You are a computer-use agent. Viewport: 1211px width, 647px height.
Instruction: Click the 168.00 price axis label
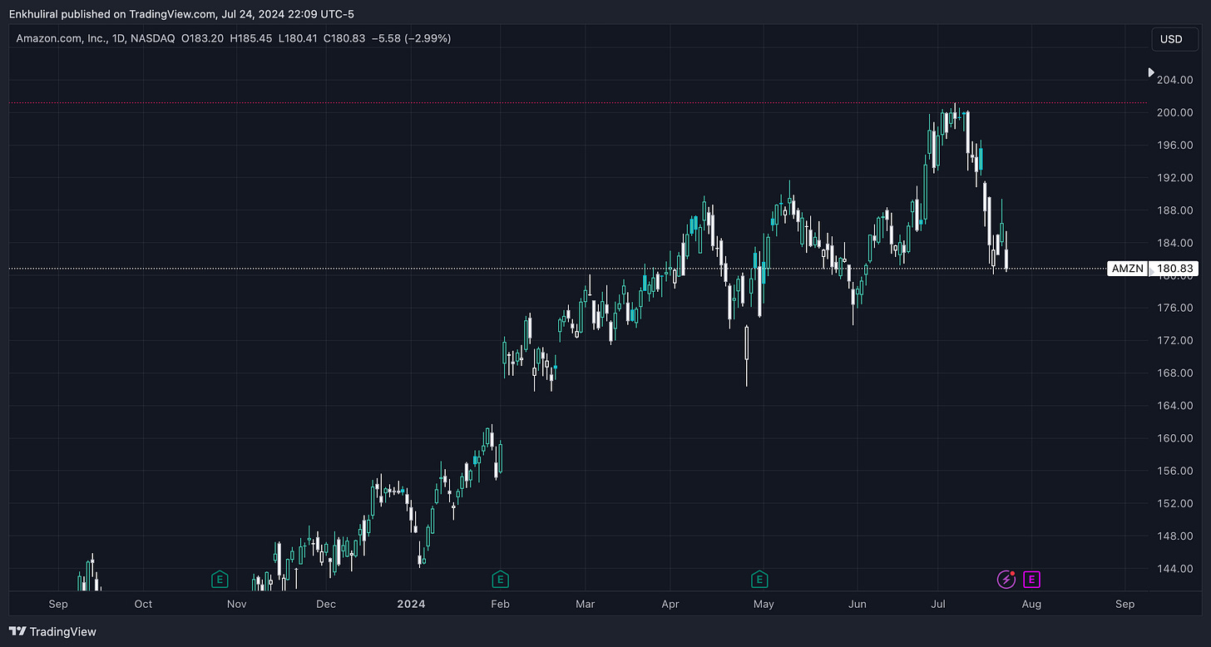coord(1175,373)
